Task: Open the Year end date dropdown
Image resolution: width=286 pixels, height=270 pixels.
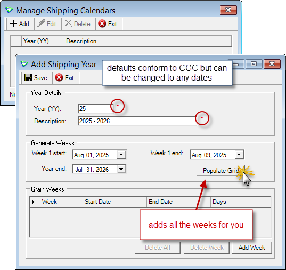Action: coord(121,169)
